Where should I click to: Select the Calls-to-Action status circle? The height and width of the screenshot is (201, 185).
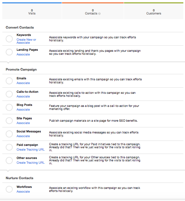pos(9,94)
